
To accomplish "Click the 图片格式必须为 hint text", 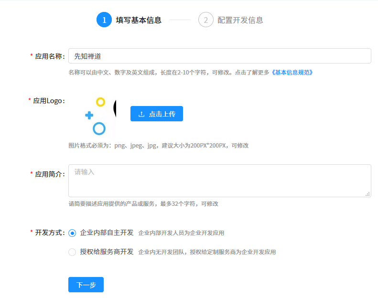I will tap(158, 146).
